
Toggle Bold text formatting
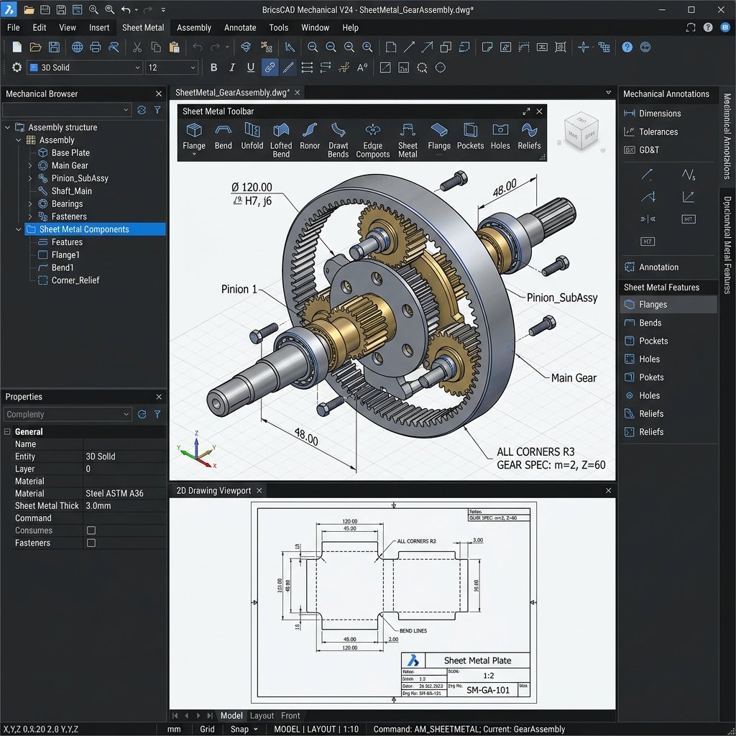click(213, 68)
